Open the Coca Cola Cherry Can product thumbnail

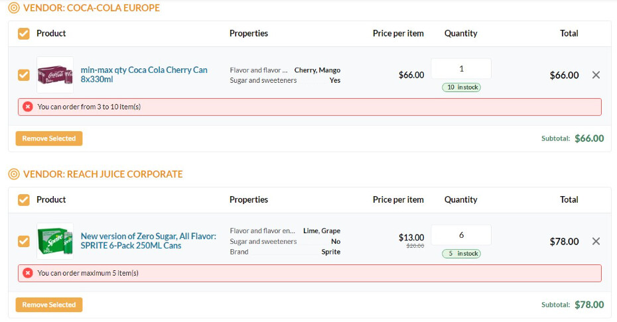[x=55, y=75]
